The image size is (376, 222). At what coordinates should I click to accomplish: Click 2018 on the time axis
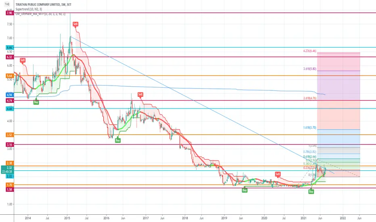(x=185, y=218)
